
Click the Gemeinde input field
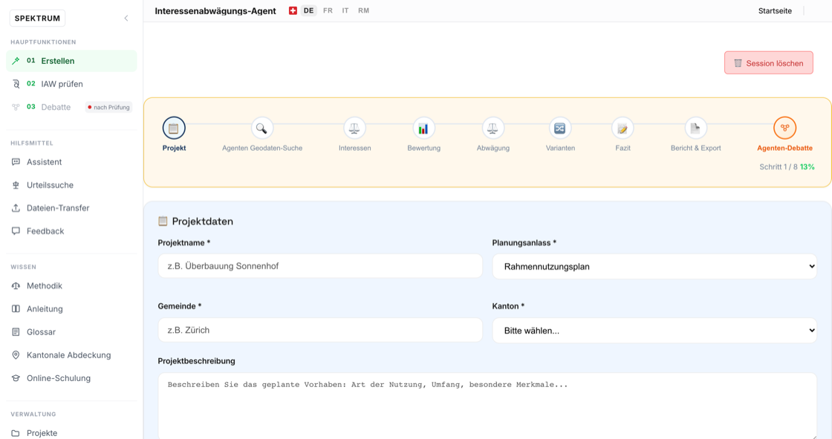(x=320, y=330)
